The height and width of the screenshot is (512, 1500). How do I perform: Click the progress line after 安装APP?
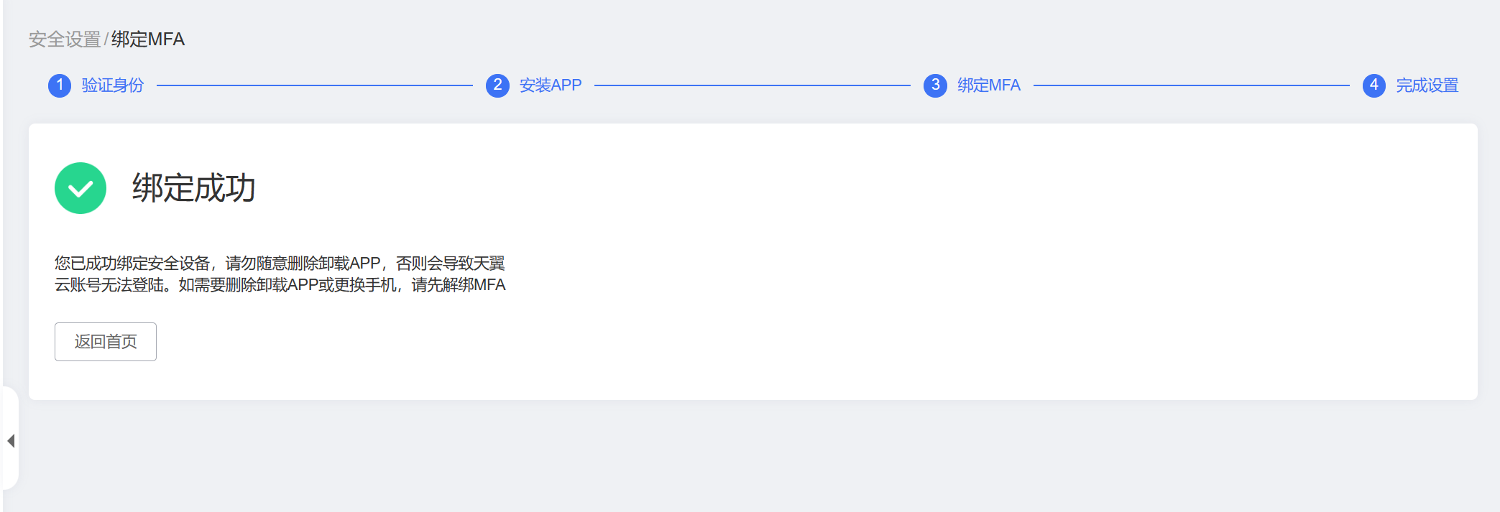(x=752, y=85)
